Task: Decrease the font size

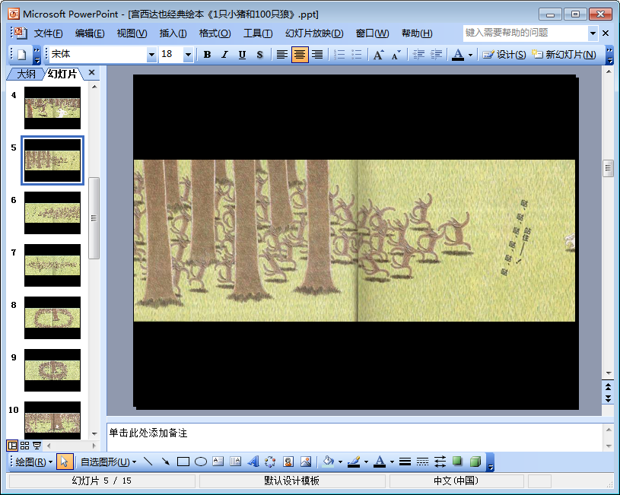Action: 396,55
